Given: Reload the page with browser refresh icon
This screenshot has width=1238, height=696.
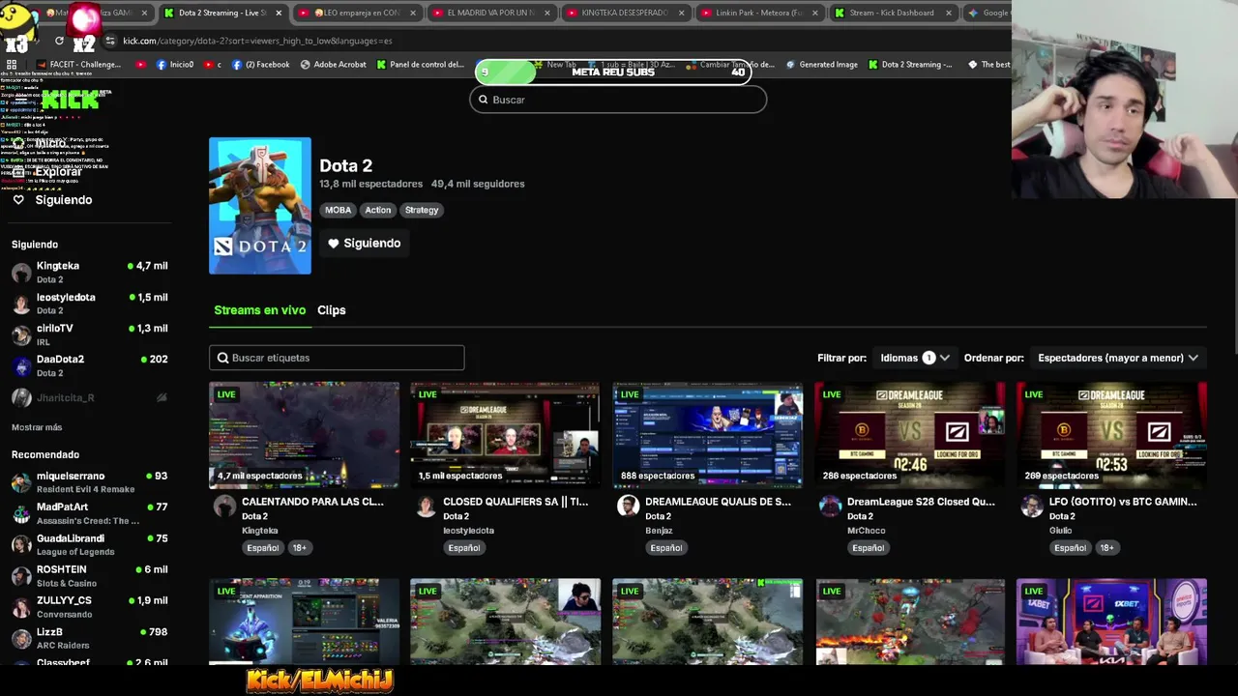Looking at the screenshot, I should tap(59, 41).
